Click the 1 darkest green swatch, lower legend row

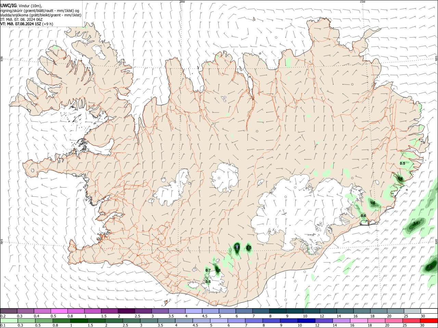pyautogui.click(x=79, y=320)
